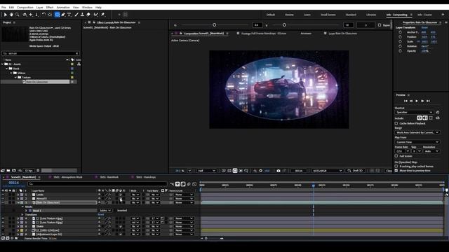This screenshot has width=449, height=252.
Task: Open Play From Current Time dropdown
Action: (x=417, y=142)
